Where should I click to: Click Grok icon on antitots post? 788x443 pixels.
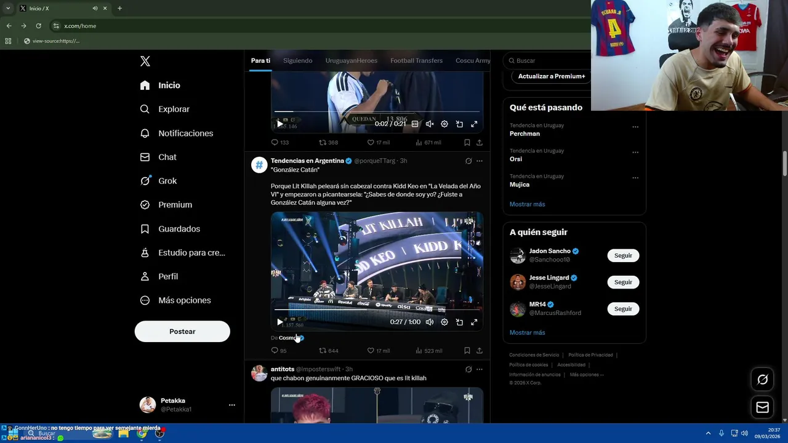(468, 370)
